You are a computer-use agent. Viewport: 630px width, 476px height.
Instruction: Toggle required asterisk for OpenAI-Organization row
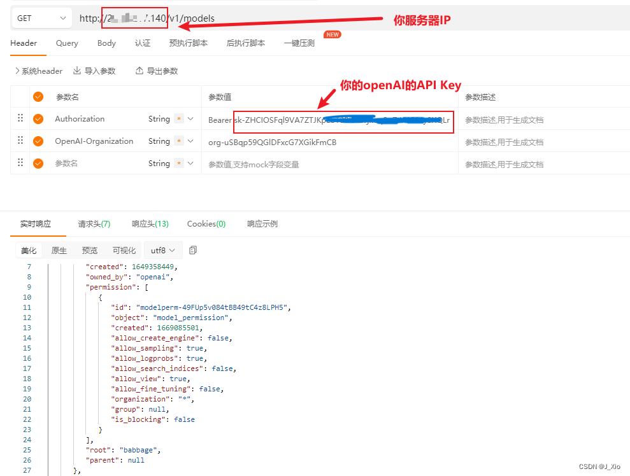pyautogui.click(x=179, y=141)
